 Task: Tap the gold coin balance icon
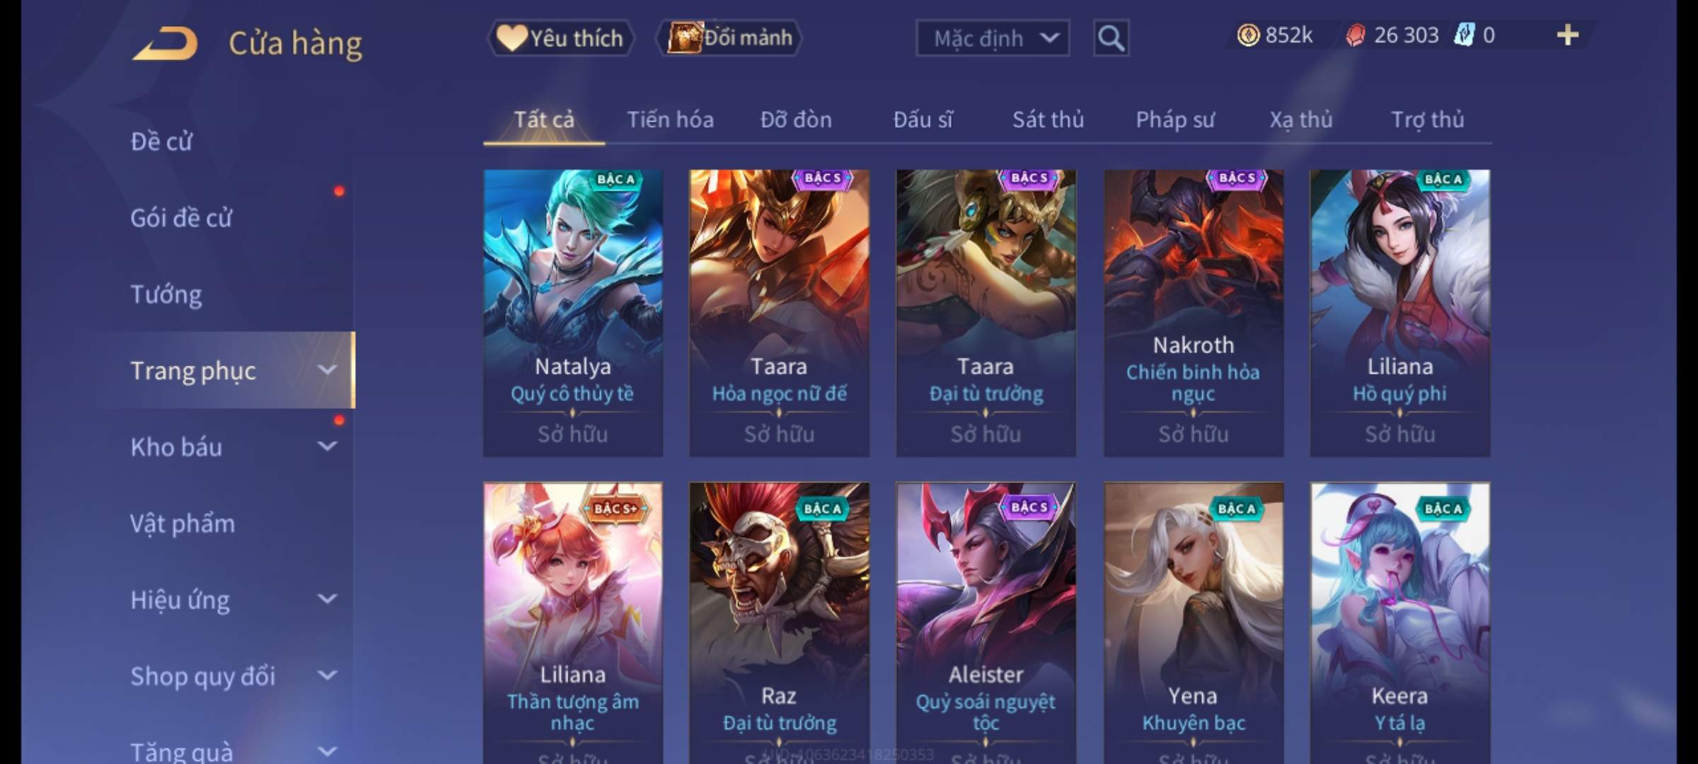[1248, 35]
